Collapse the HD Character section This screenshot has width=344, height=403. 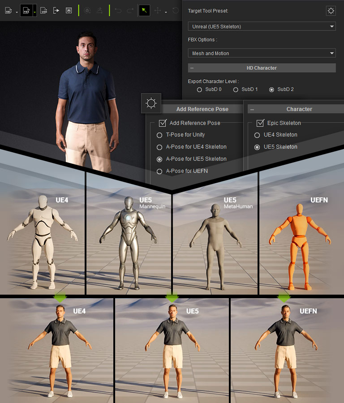tap(192, 68)
